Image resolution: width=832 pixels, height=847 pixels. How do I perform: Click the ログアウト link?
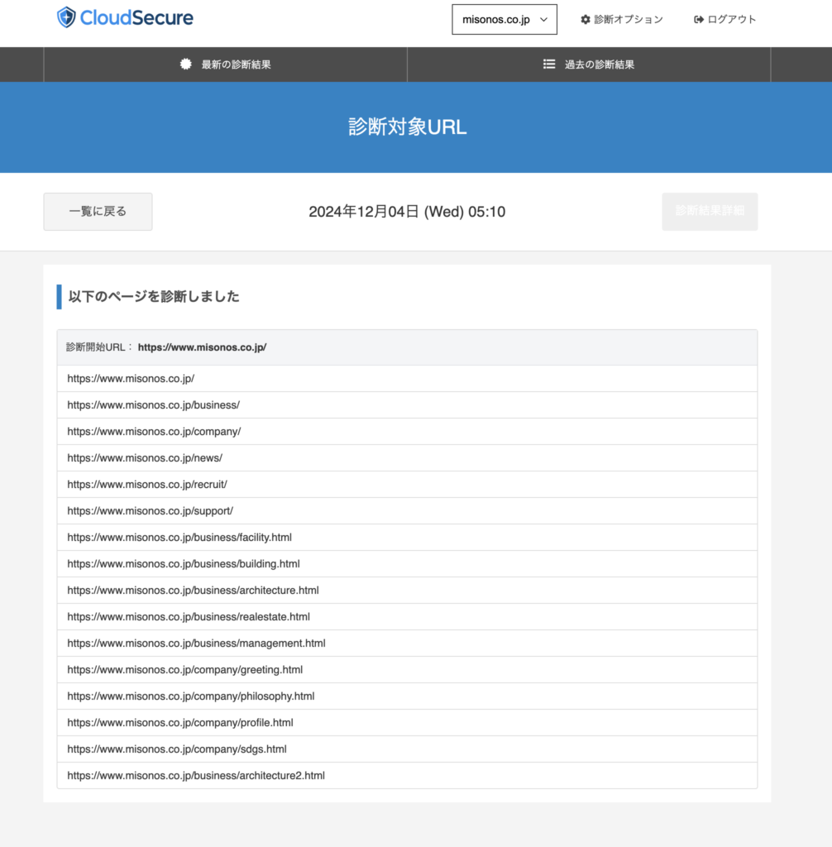(x=731, y=19)
